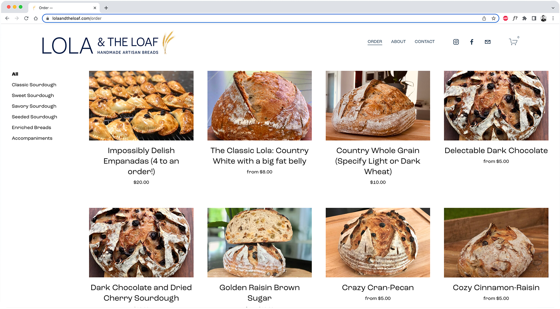Open the Facebook icon link

coord(472,42)
